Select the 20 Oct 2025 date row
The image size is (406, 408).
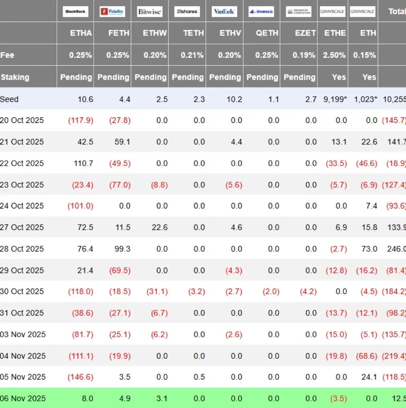pyautogui.click(x=22, y=120)
